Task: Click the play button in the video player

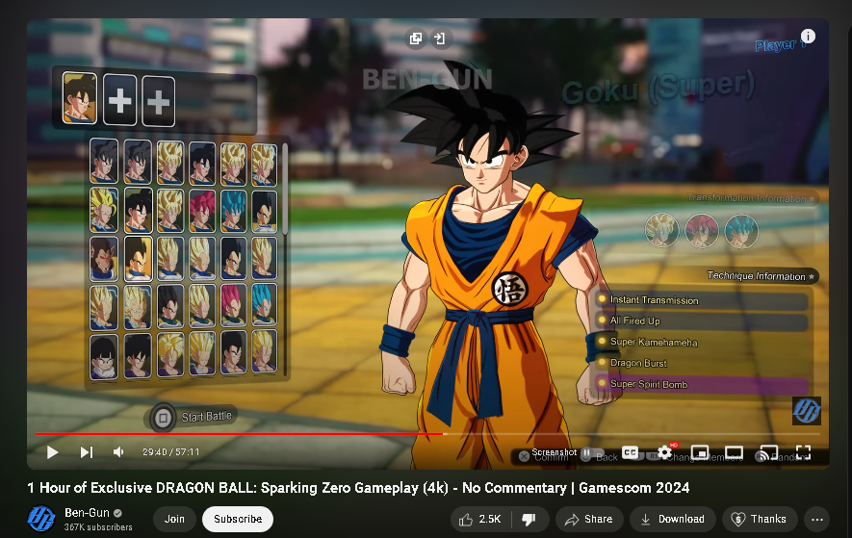Action: (52, 452)
